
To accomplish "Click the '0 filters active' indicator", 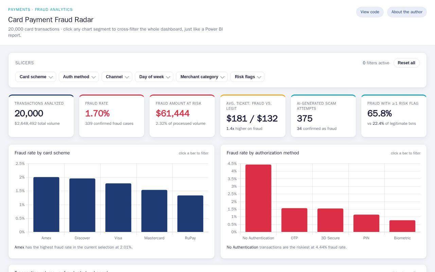I will click(x=376, y=63).
